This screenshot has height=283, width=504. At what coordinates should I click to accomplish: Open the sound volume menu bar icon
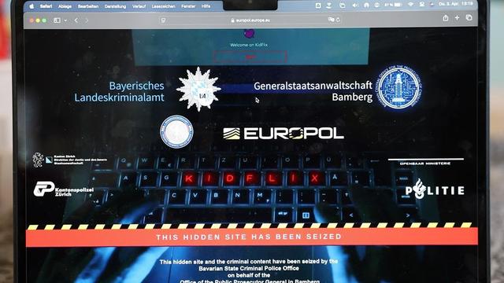(x=354, y=6)
